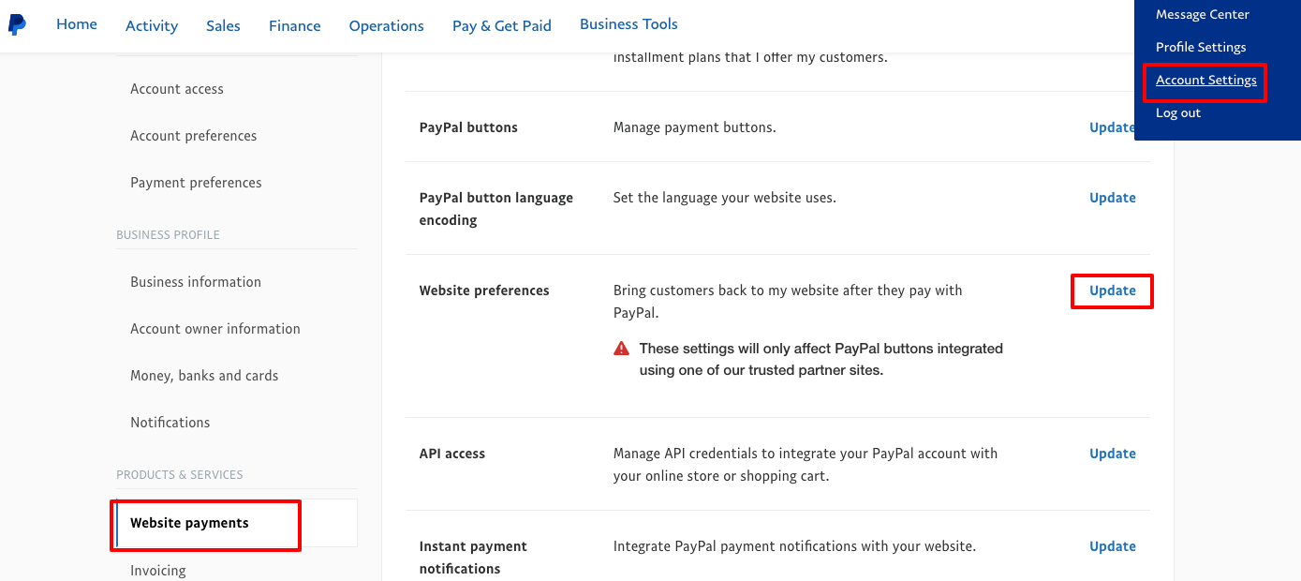This screenshot has height=581, width=1301.
Task: View Business information
Action: coord(196,281)
